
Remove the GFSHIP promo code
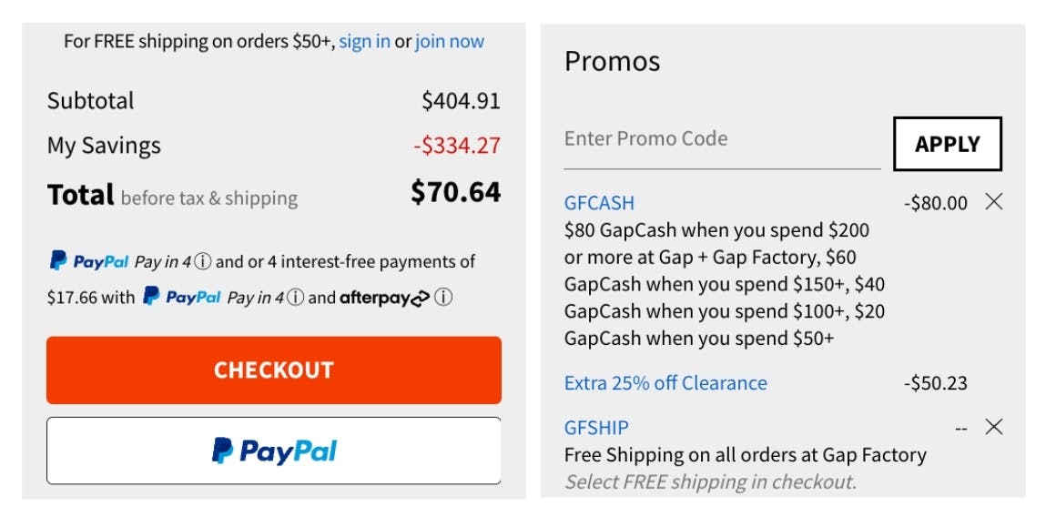[994, 427]
